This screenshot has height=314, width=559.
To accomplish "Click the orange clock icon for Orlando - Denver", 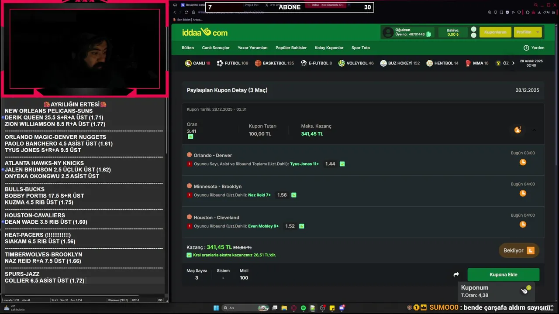I will (523, 162).
